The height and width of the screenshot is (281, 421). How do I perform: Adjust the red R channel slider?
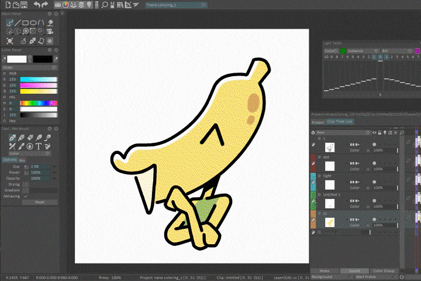pyautogui.click(x=39, y=80)
